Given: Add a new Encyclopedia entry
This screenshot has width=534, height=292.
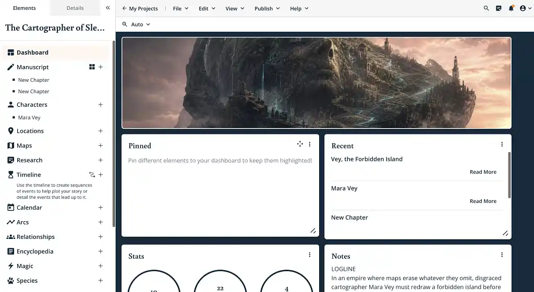Looking at the screenshot, I should click(x=101, y=251).
